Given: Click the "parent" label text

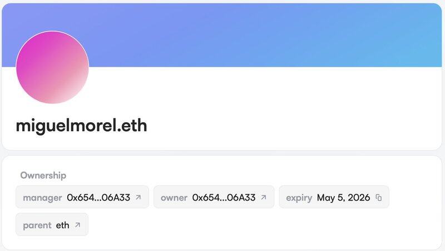Looking at the screenshot, I should click(x=37, y=225).
